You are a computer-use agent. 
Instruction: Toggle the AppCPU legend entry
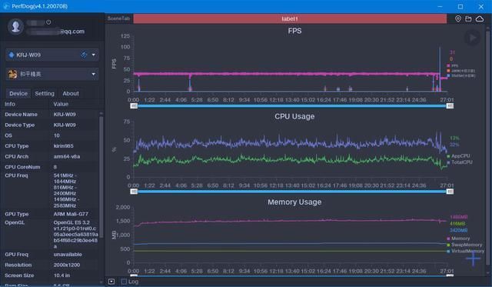(x=458, y=155)
